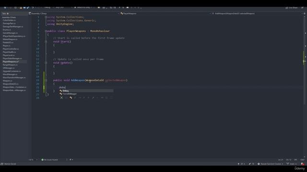Click the No issues found status indicator
Viewport: 307px width, 172px height.
(49, 160)
